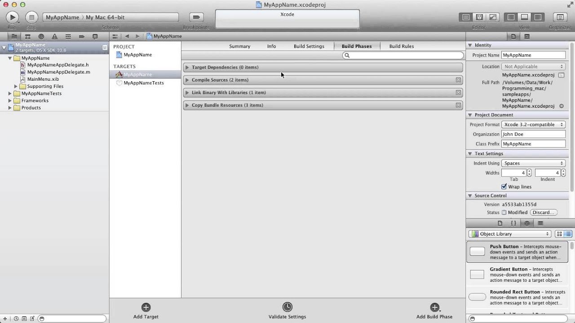This screenshot has height=323, width=575.
Task: Expand Link Binary With Libraries phase
Action: coord(187,92)
